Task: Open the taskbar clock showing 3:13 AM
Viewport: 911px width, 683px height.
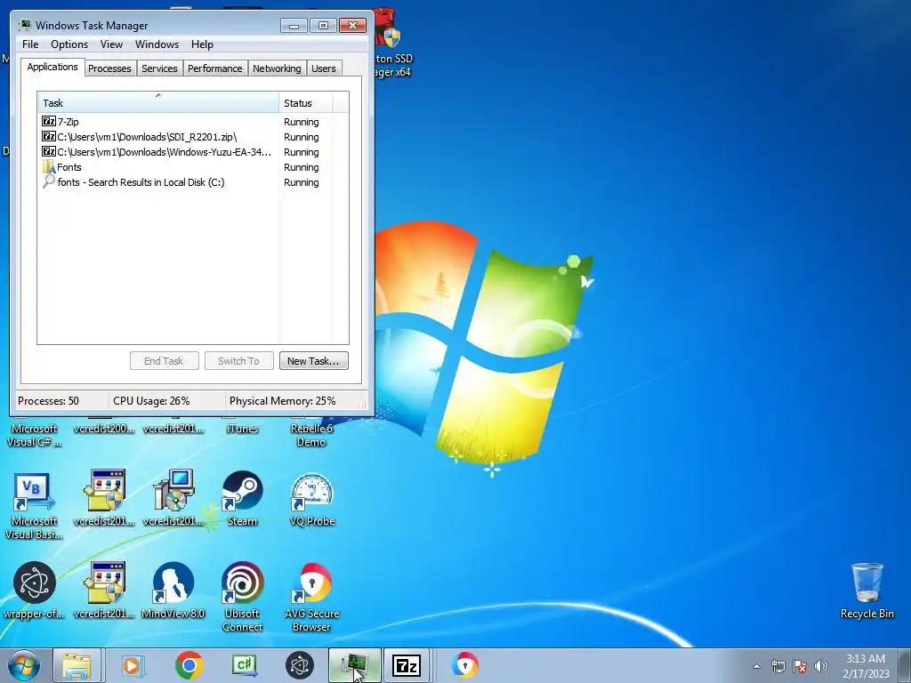Action: click(x=866, y=665)
